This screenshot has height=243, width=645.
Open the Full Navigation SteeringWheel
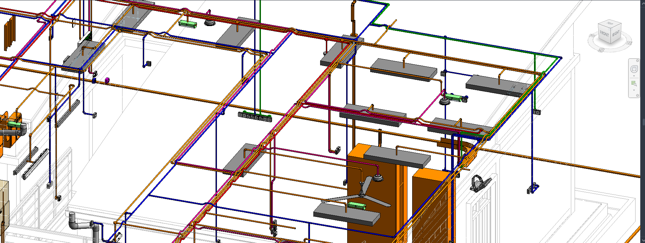click(x=634, y=69)
